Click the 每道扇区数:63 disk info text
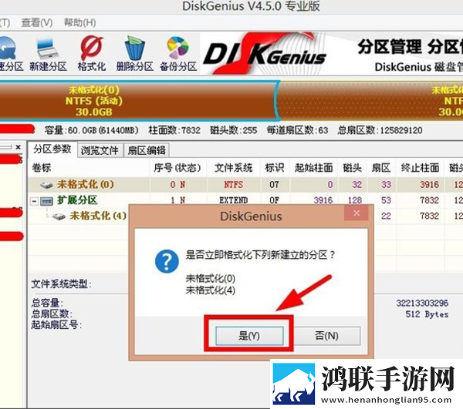This screenshot has height=409, width=463. (x=297, y=130)
